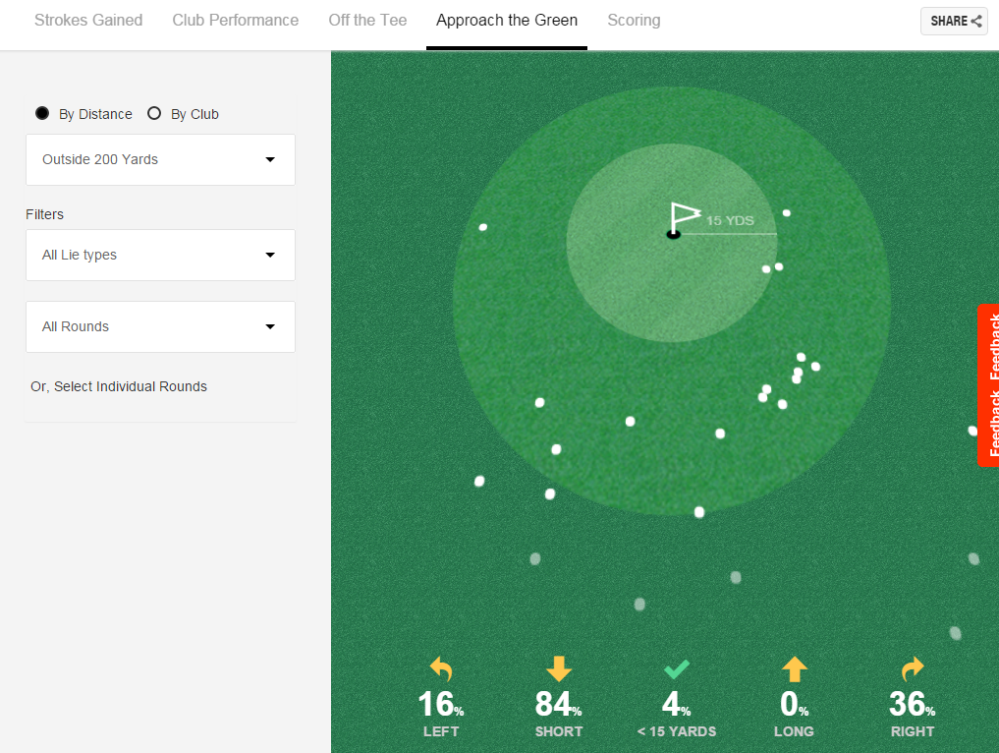Expand the All Rounds dropdown
The height and width of the screenshot is (753, 999).
[x=160, y=326]
